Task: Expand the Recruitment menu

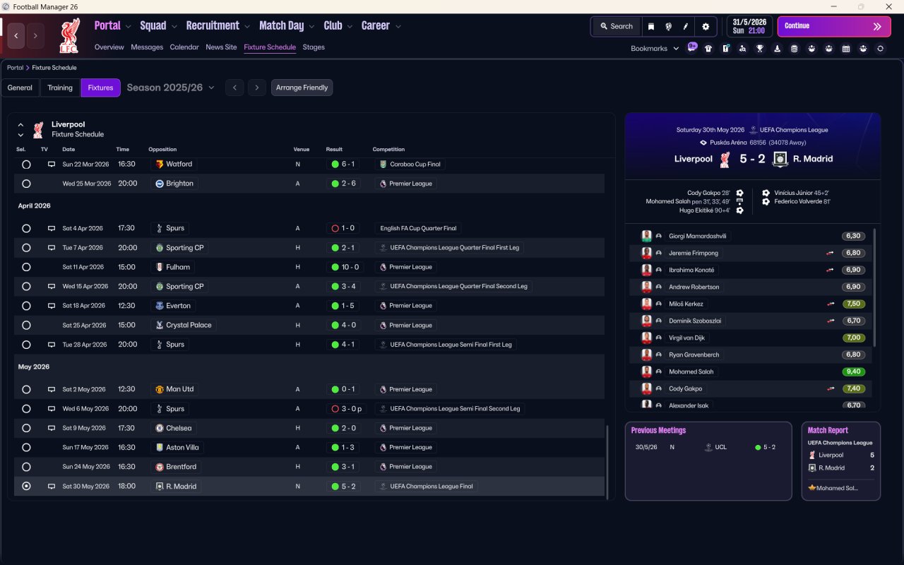Action: [218, 26]
